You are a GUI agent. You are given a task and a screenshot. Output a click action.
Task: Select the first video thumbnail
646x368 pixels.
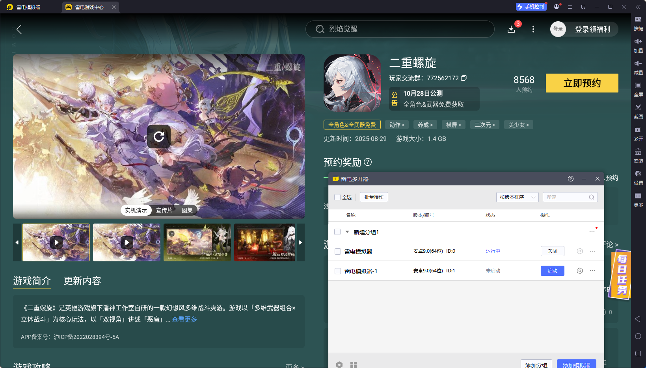pos(56,242)
